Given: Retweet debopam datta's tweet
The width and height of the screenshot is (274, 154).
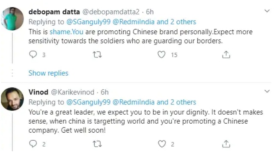Looking at the screenshot, I should tap(97, 54).
